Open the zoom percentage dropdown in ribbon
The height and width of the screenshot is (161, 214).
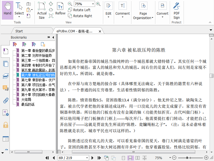[93, 4]
